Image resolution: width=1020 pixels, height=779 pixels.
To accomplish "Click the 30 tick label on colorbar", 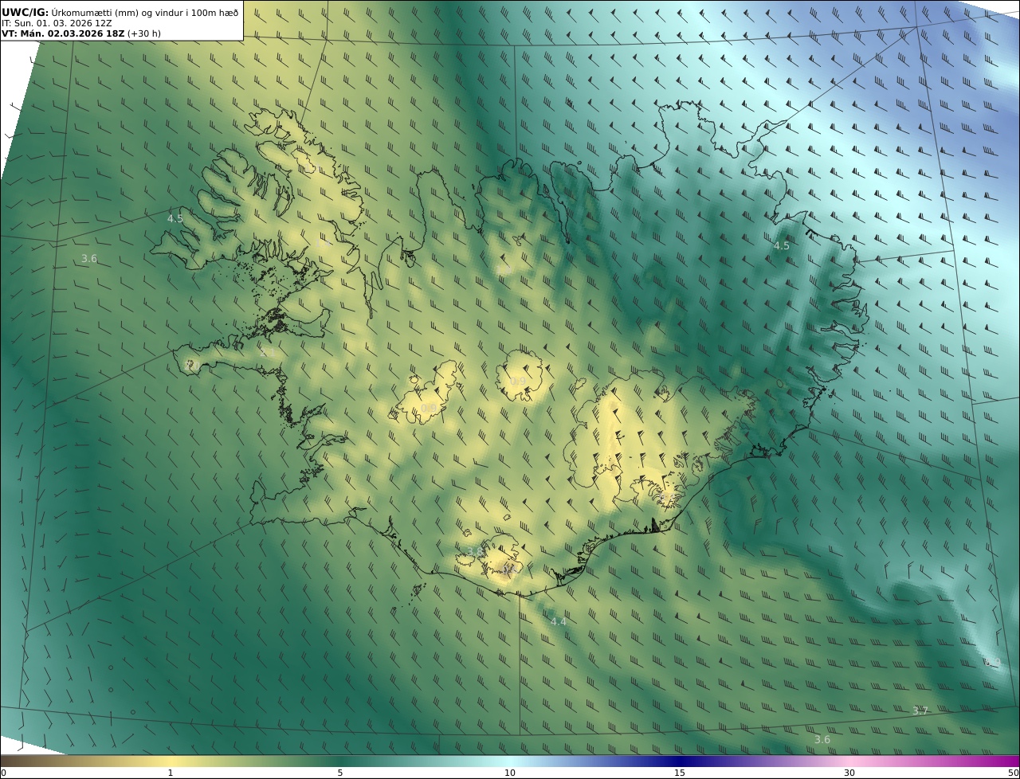I will (849, 773).
